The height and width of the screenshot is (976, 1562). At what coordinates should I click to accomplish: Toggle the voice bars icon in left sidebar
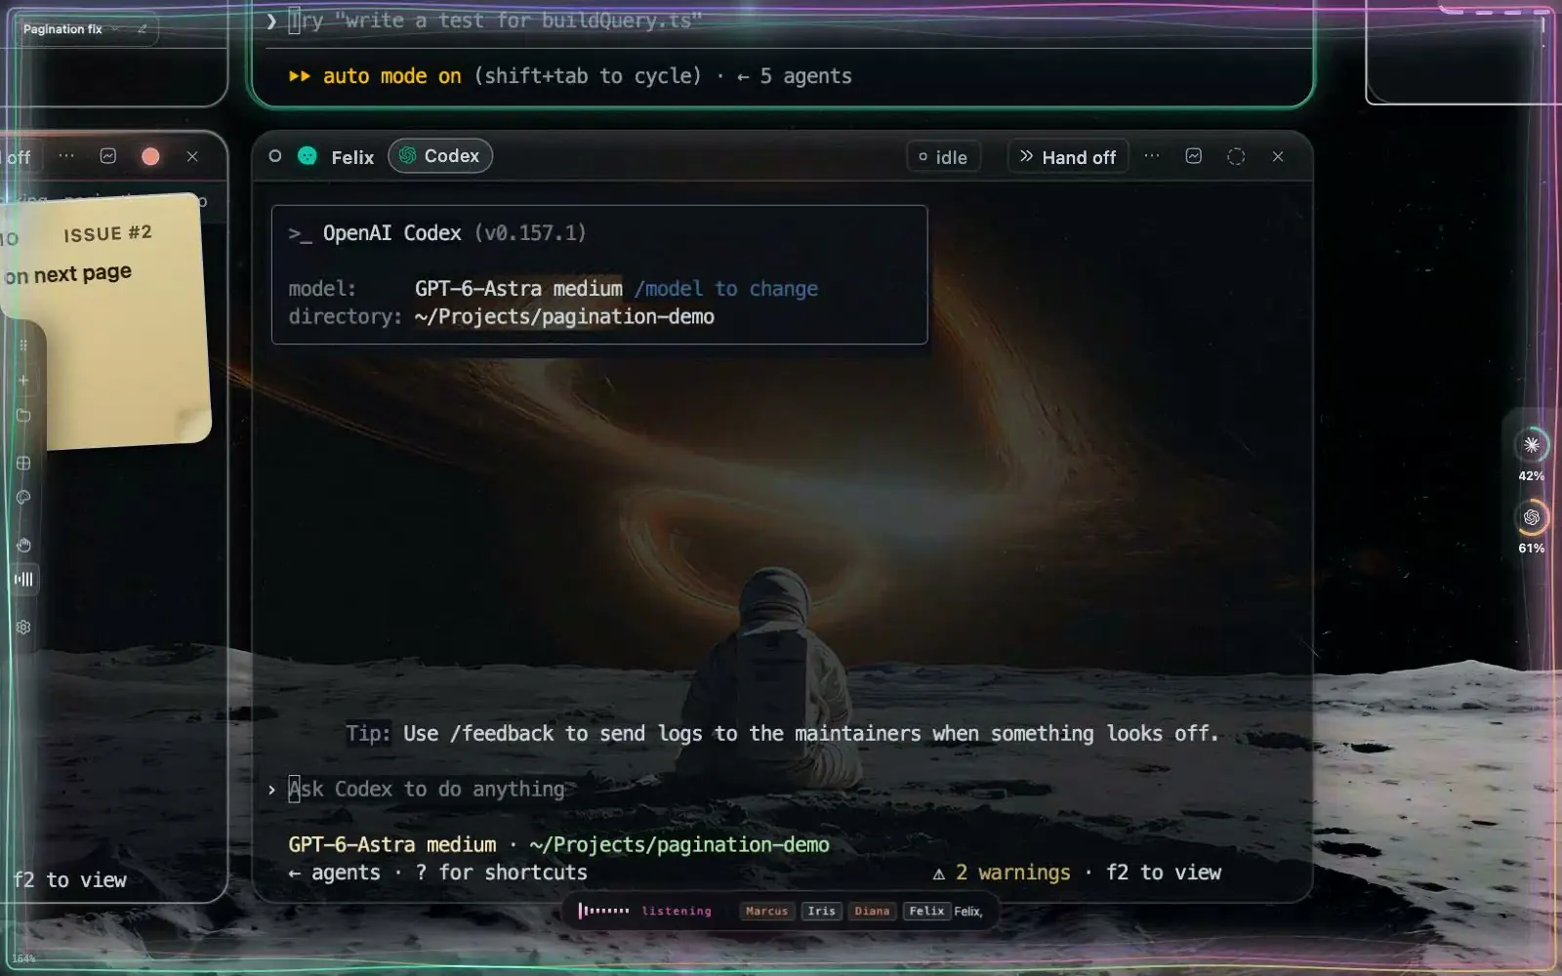tap(23, 580)
